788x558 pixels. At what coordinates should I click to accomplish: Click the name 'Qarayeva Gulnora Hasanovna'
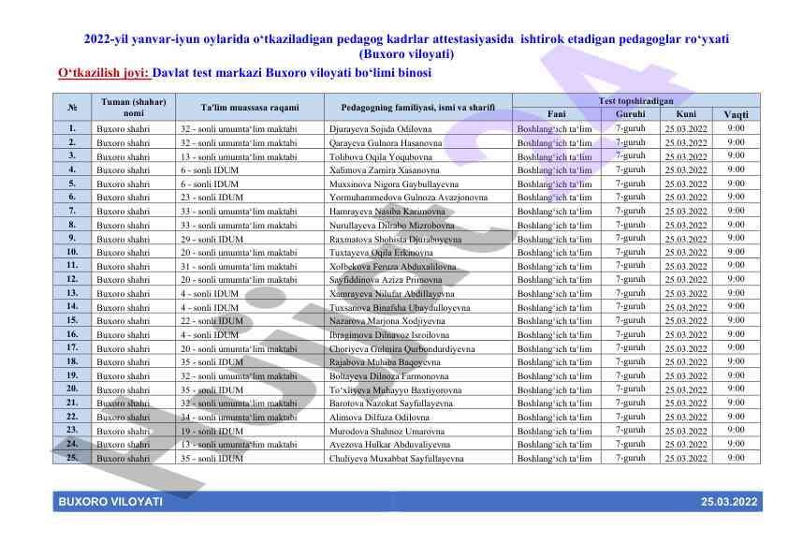[386, 143]
